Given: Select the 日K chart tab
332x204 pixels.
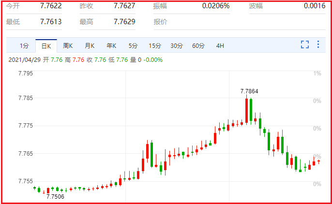Looking at the screenshot, I should click(x=46, y=46).
